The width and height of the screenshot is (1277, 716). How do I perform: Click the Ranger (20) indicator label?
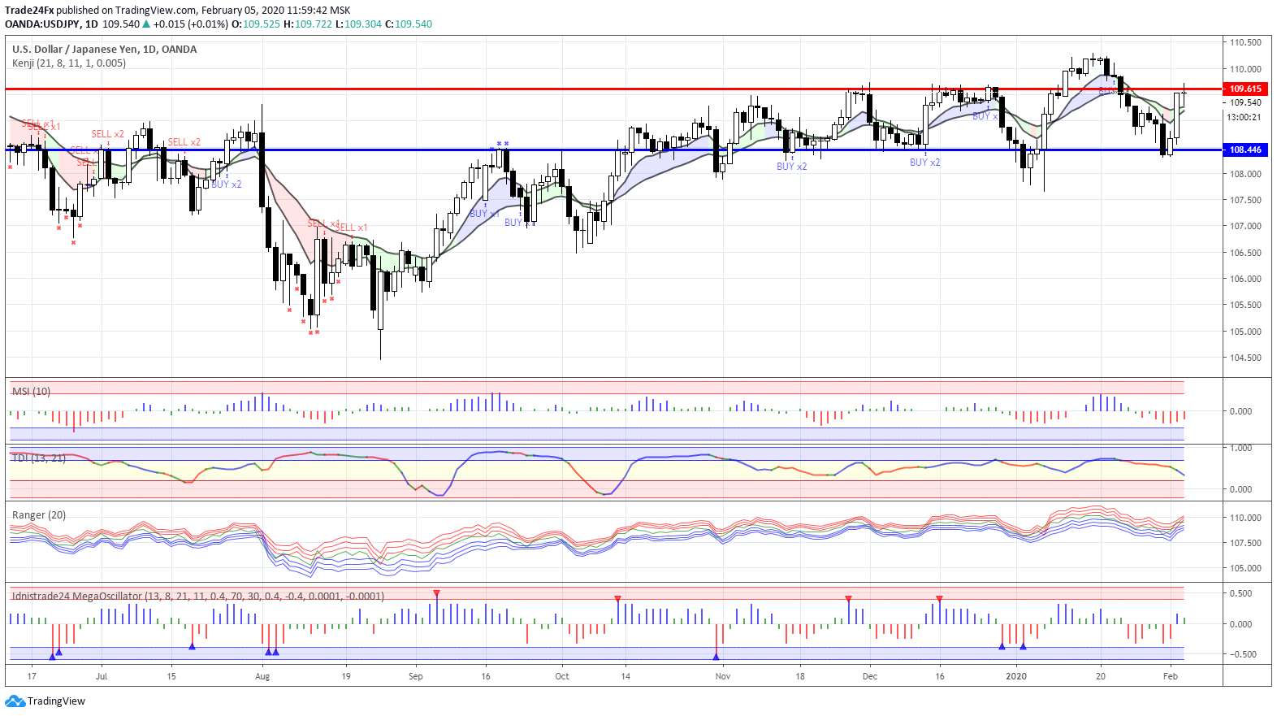[x=39, y=514]
